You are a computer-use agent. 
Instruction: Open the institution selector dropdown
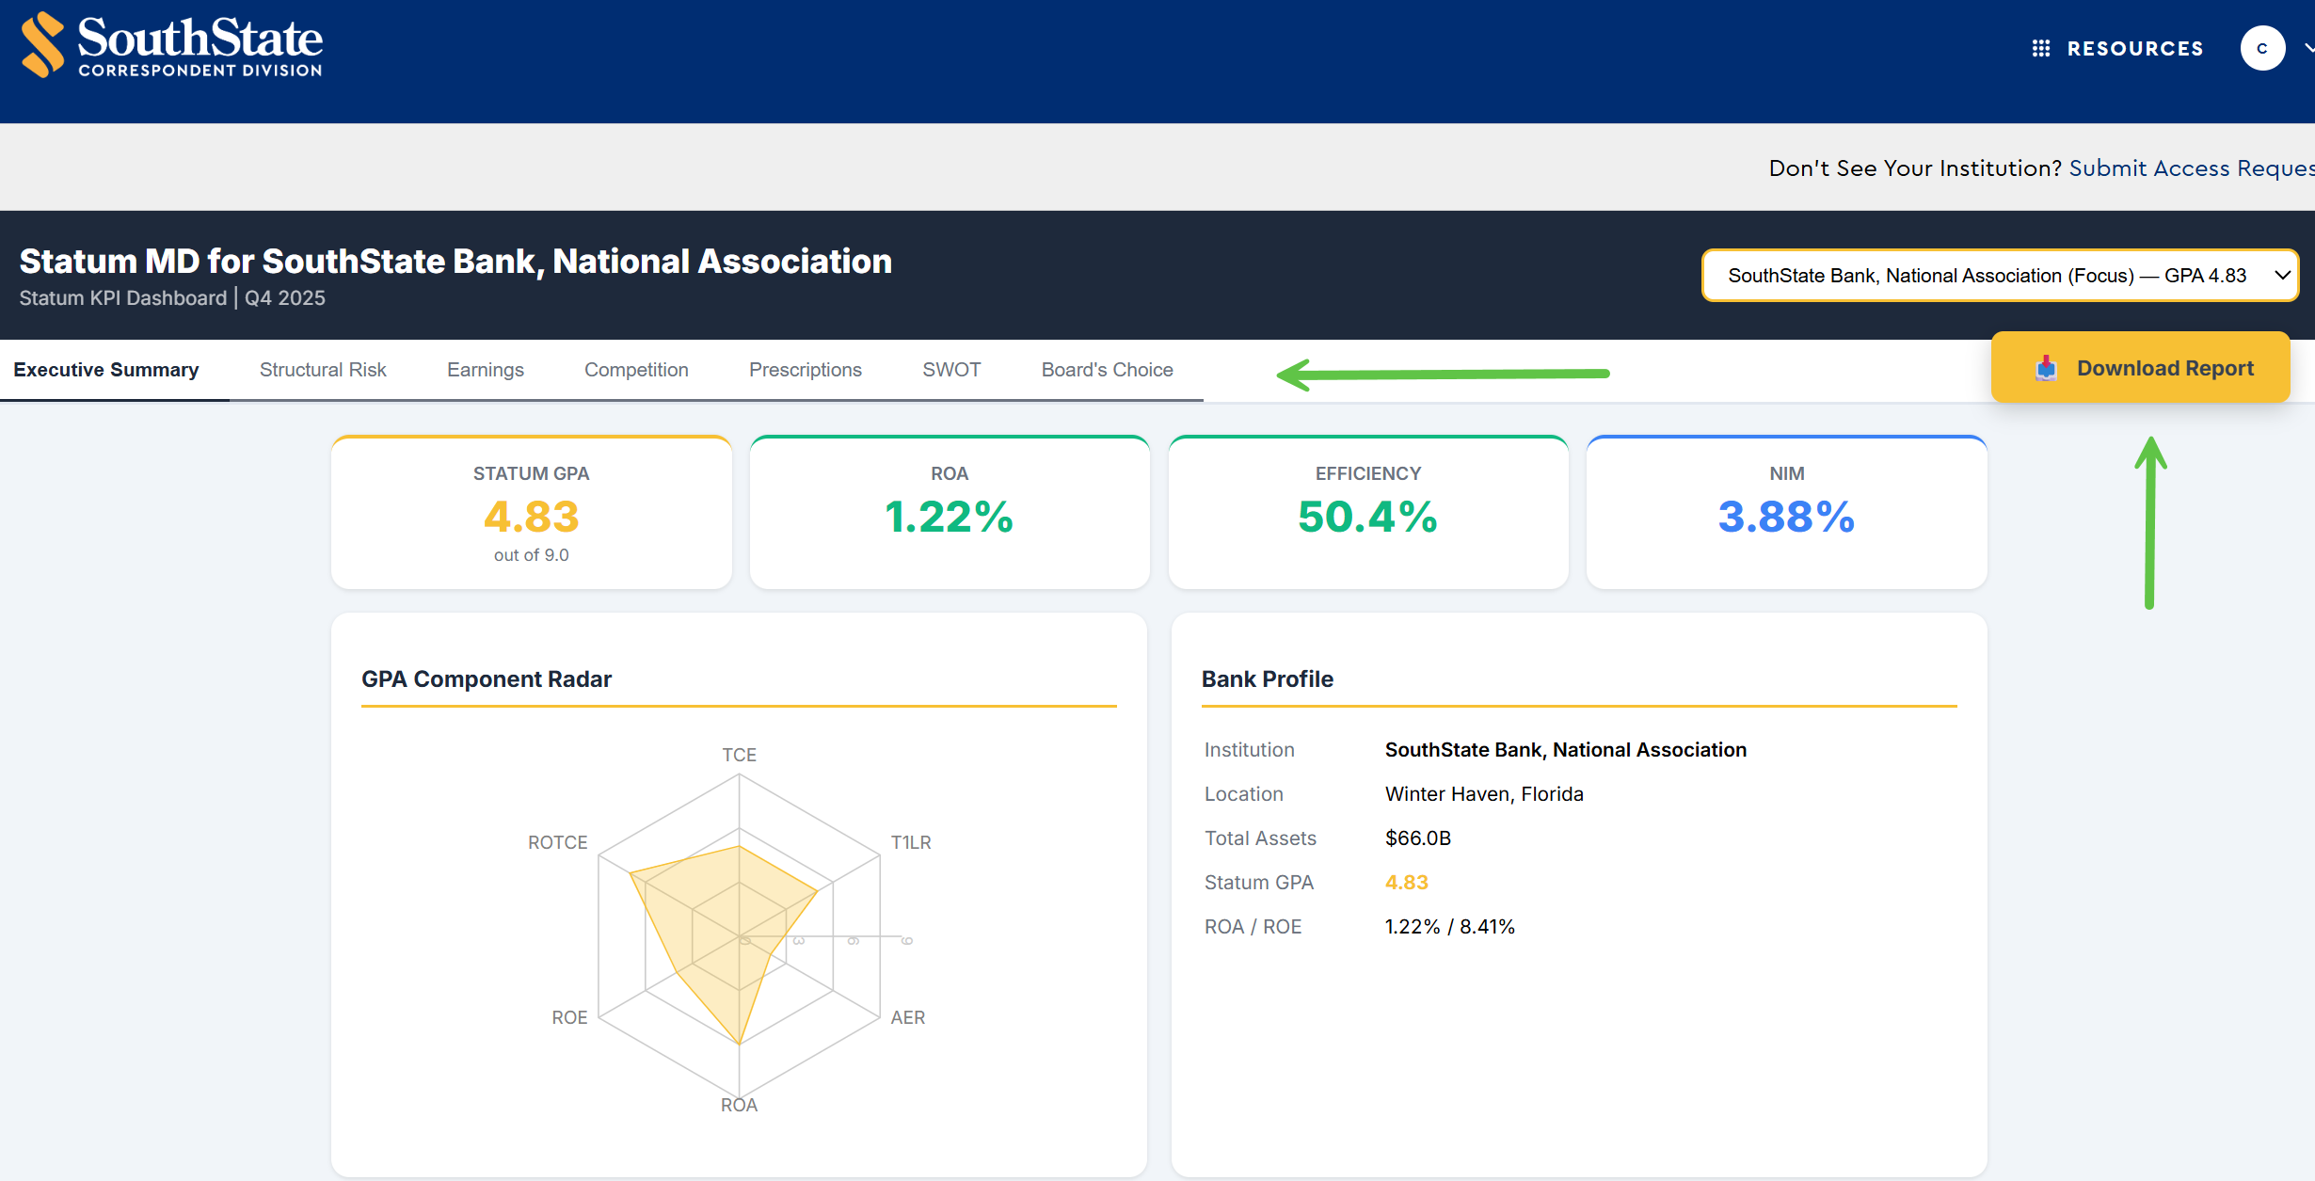click(x=1986, y=276)
